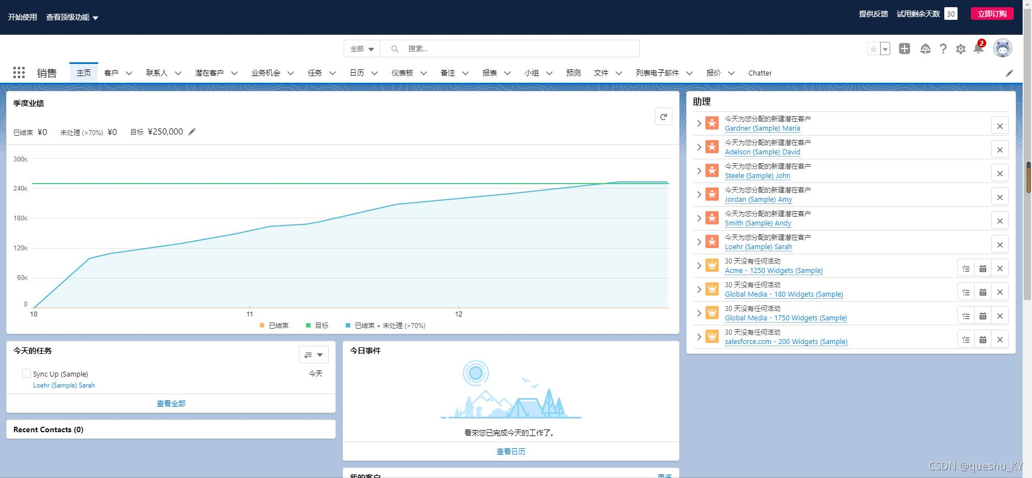The width and height of the screenshot is (1032, 478).
Task: Open the 预测 tab
Action: pos(573,73)
